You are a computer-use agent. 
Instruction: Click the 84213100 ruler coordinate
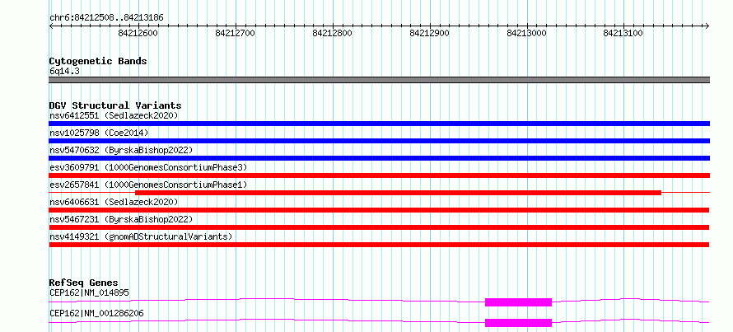[623, 33]
